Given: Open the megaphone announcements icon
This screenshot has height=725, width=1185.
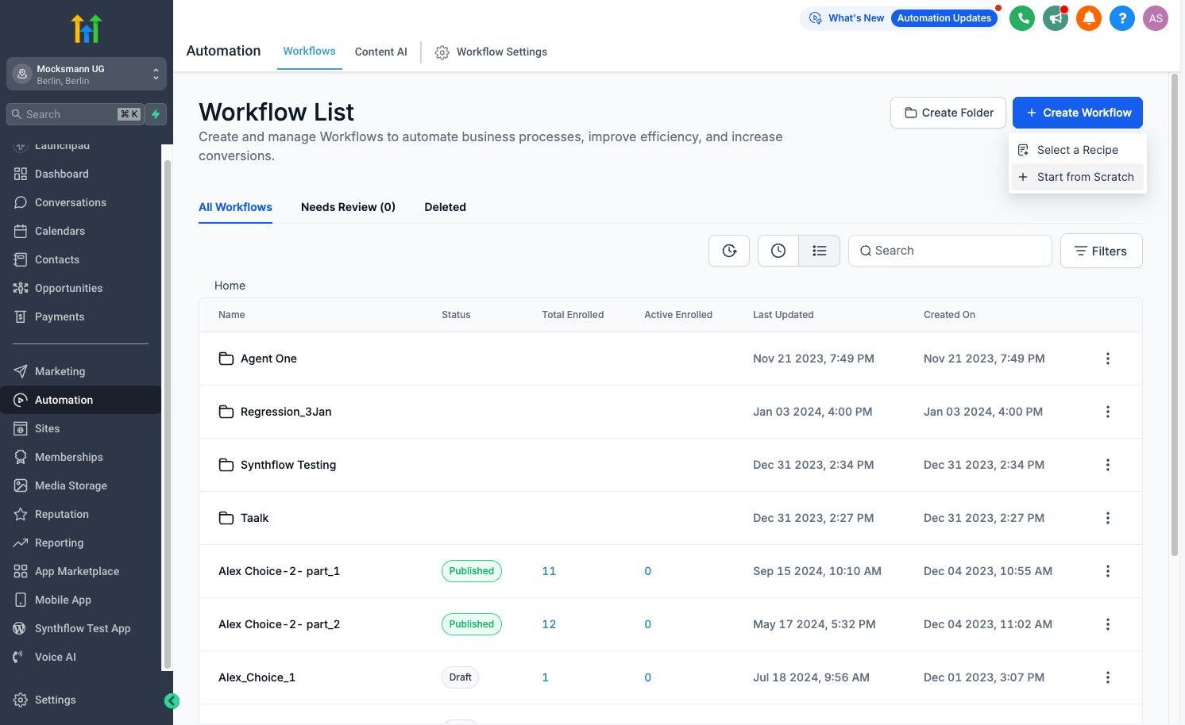Looking at the screenshot, I should (x=1055, y=18).
